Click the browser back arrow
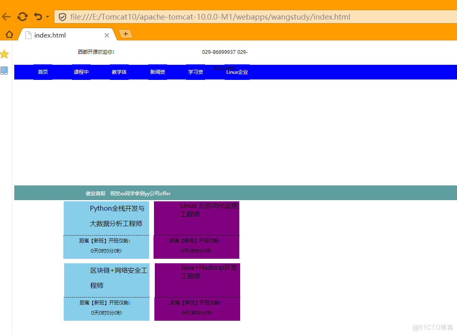 pyautogui.click(x=6, y=17)
